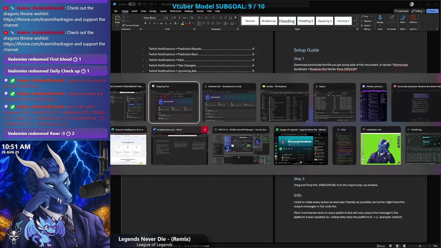Open the Add-ins icon
441x248 pixels.
click(413, 18)
